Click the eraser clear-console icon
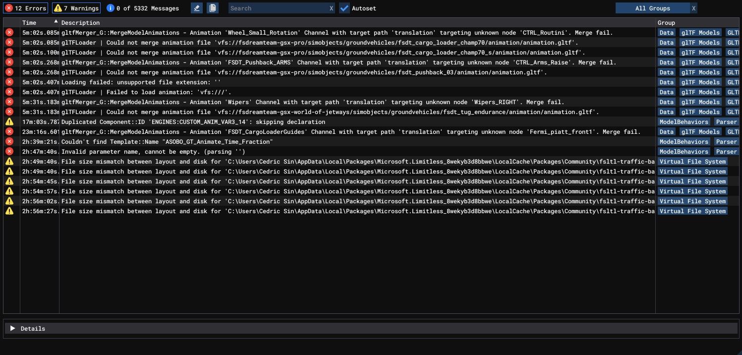 click(197, 8)
